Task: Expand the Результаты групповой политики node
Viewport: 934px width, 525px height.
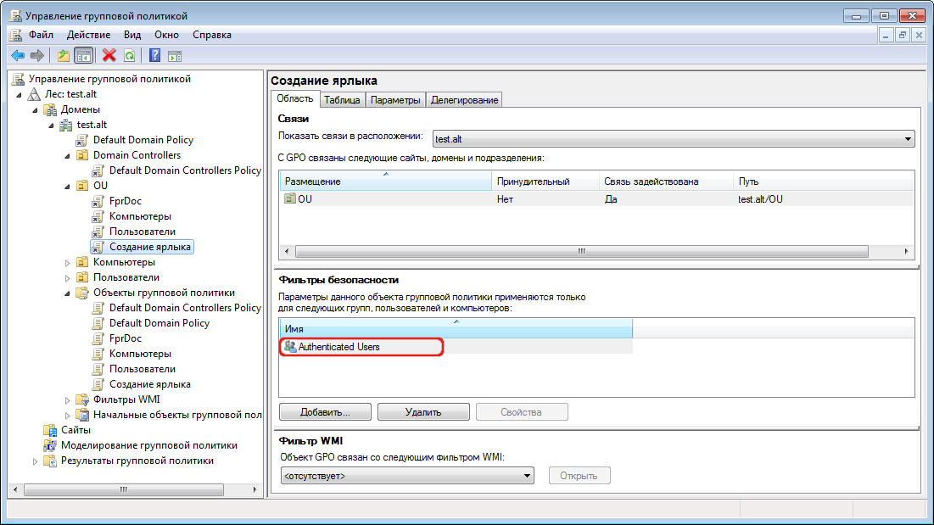Action: click(x=35, y=461)
